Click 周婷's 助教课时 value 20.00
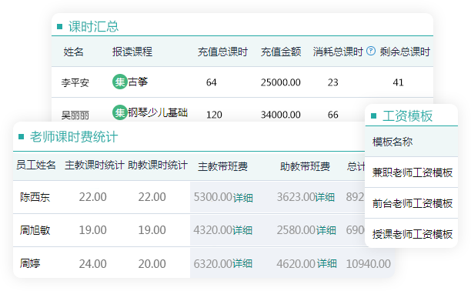The image size is (471, 291). click(x=152, y=264)
